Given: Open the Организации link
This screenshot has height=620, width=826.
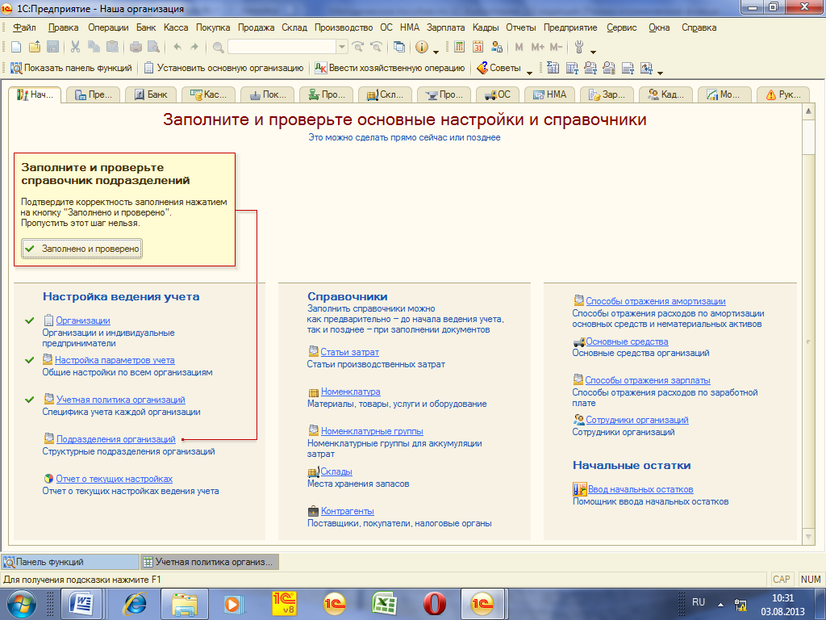Looking at the screenshot, I should click(x=83, y=320).
